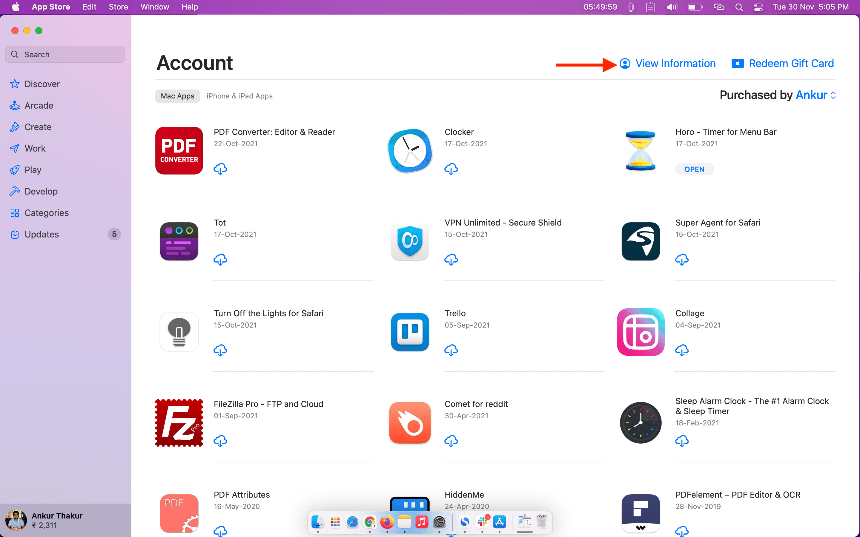Expand the Purchased by Ankur dropdown
Screen dimensions: 860x537
816,95
